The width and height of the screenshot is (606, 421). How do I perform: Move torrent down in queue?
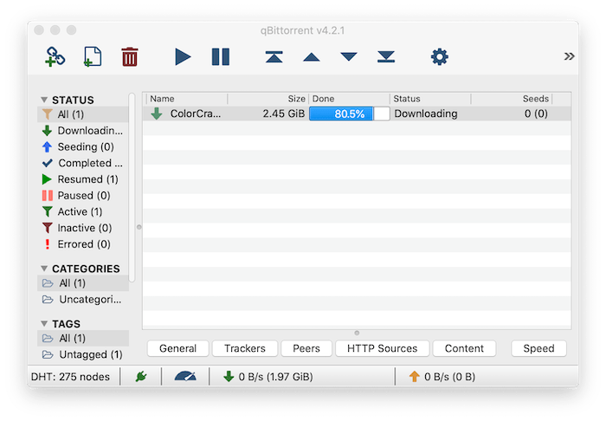click(x=349, y=57)
